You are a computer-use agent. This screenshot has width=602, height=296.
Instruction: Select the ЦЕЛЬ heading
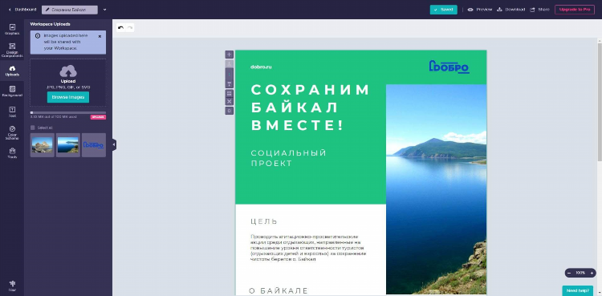pos(264,221)
